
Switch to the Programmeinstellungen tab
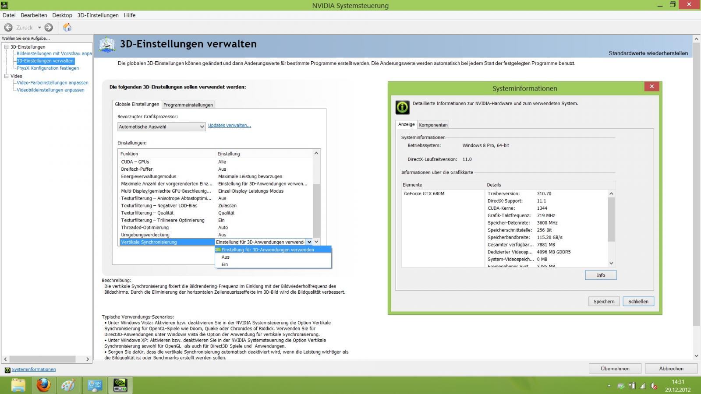[x=188, y=105]
